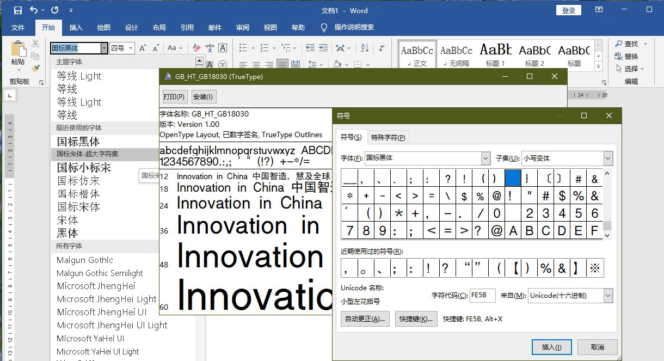Align the paragraph right
Image resolution: width=664 pixels, height=361 pixels.
coord(269,64)
